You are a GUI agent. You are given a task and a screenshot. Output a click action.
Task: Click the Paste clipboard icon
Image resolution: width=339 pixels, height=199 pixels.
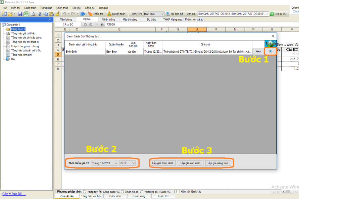point(51,14)
